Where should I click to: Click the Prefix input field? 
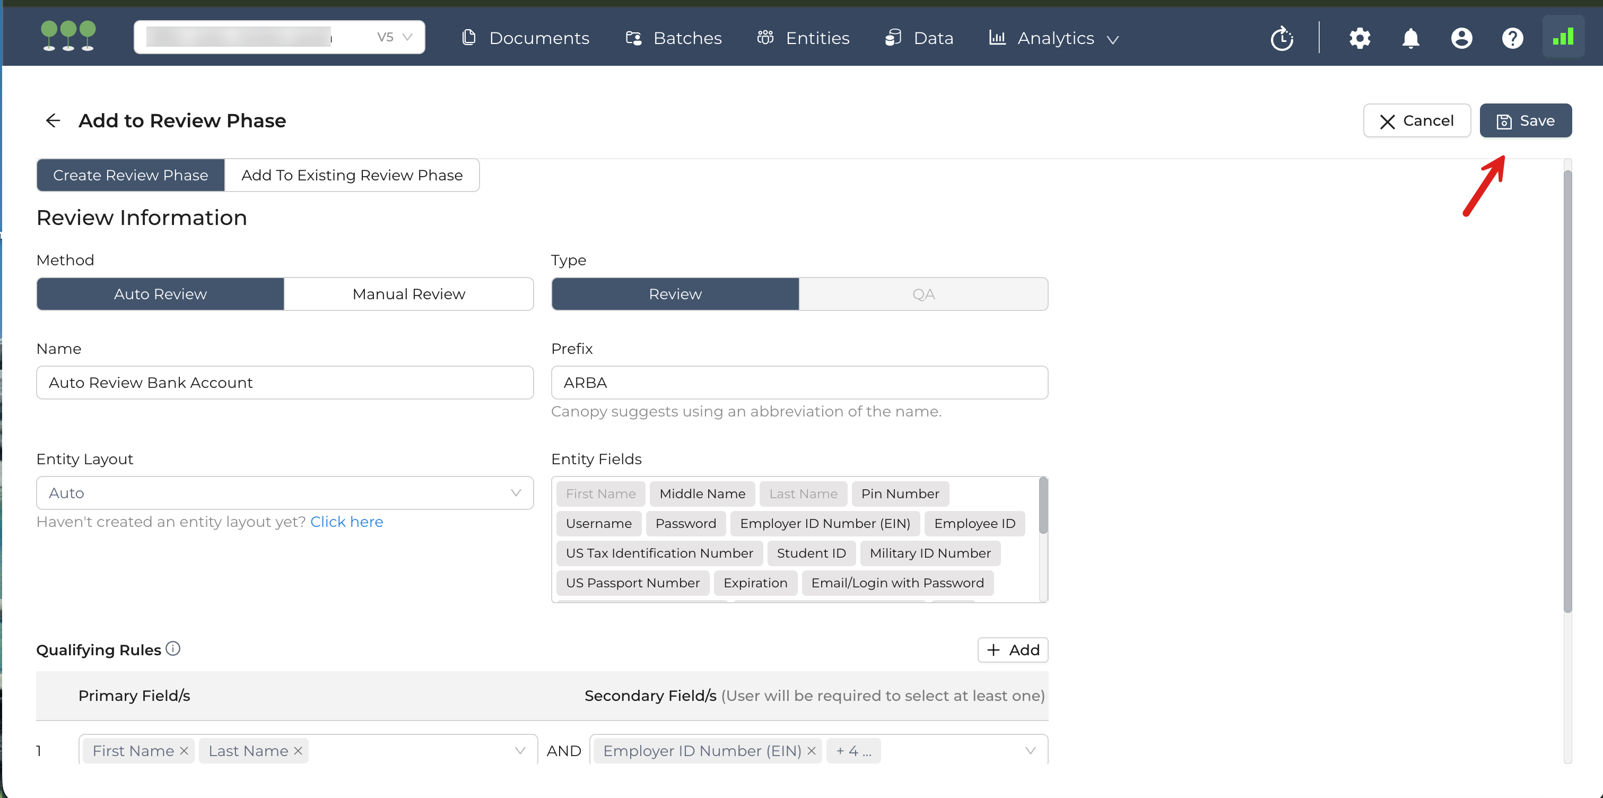point(799,382)
